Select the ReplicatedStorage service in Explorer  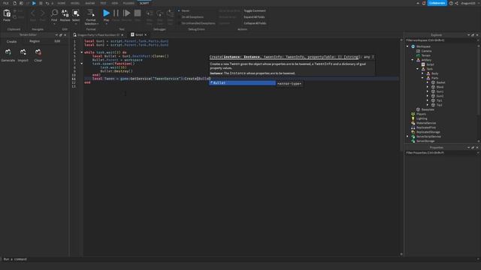point(428,132)
